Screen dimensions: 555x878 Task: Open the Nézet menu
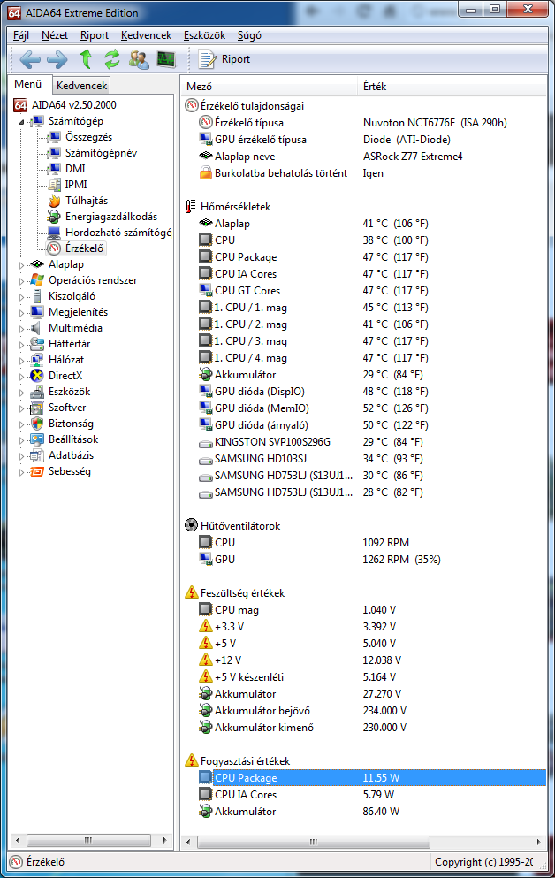[55, 35]
